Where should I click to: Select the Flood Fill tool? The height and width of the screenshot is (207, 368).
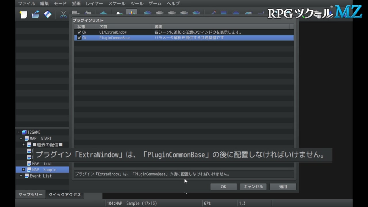(248, 13)
